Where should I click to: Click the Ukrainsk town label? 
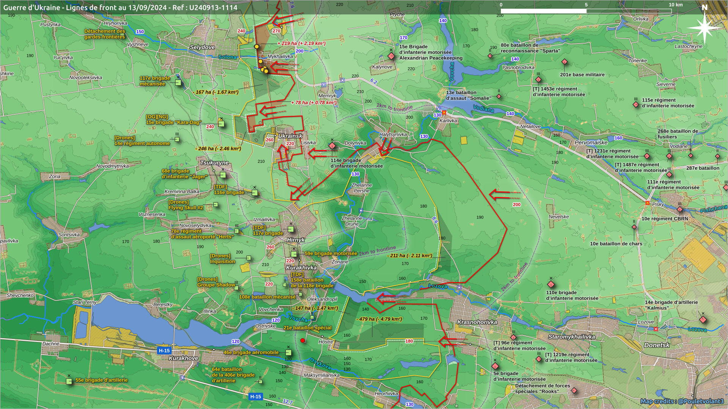click(290, 136)
